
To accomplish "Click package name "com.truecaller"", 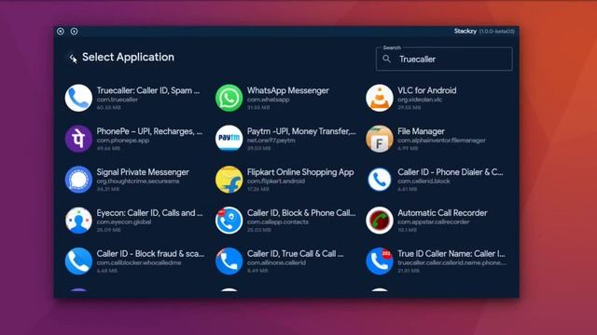I will [118, 100].
